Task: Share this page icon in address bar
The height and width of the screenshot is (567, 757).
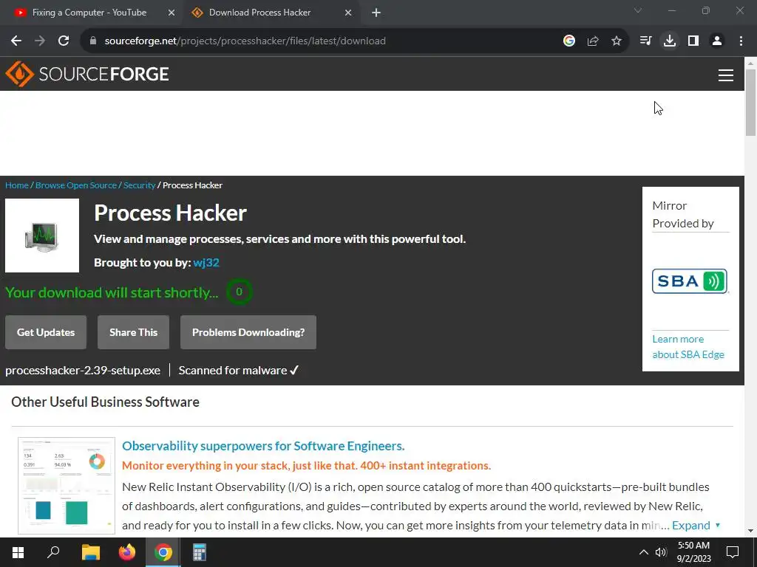Action: pyautogui.click(x=593, y=41)
